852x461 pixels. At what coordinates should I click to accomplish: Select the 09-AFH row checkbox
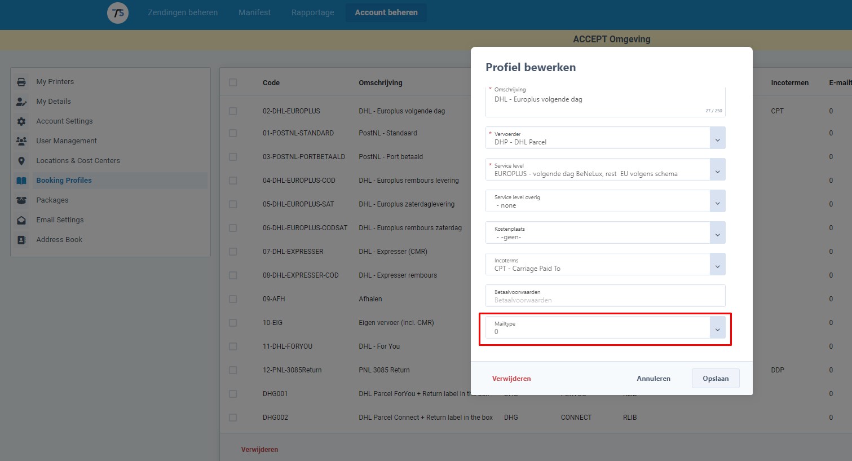tap(233, 299)
